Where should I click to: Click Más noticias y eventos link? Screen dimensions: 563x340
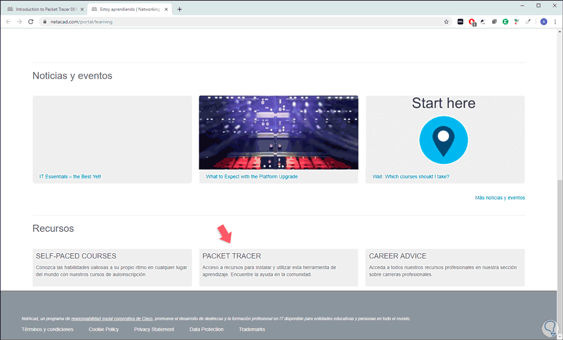pyautogui.click(x=500, y=198)
